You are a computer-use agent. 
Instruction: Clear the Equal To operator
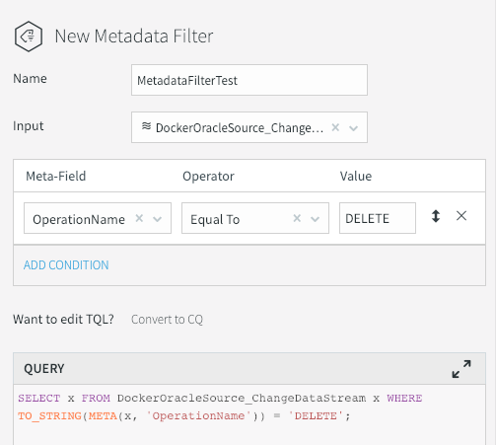coord(297,218)
